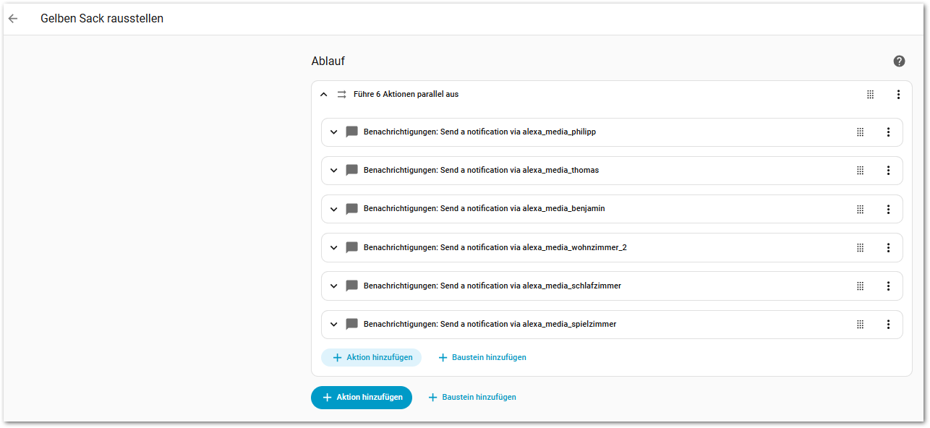Expand the alexa_media_philipp notification action

tap(333, 132)
